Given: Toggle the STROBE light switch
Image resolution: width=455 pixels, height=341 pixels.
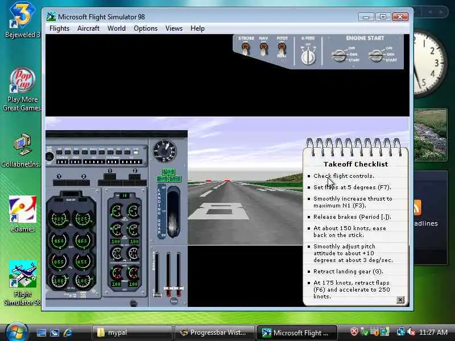Looking at the screenshot, I should [246, 48].
